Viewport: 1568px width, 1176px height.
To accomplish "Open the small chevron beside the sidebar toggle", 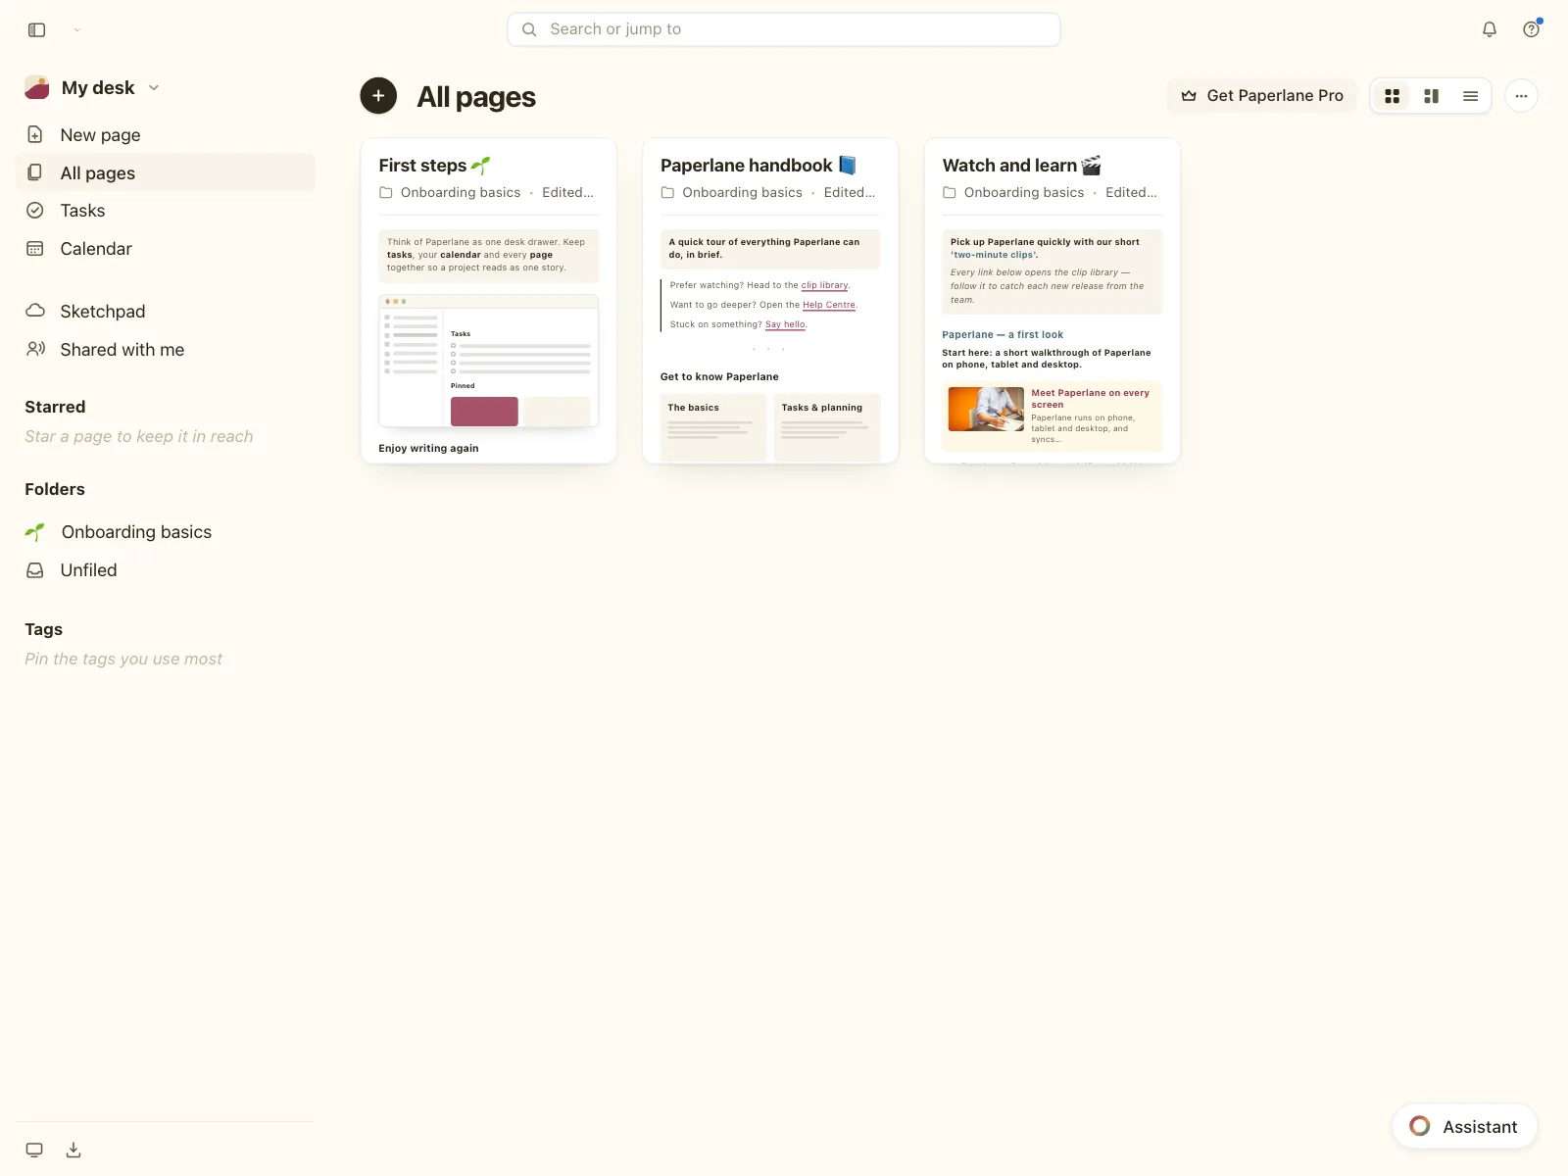I will tap(76, 29).
